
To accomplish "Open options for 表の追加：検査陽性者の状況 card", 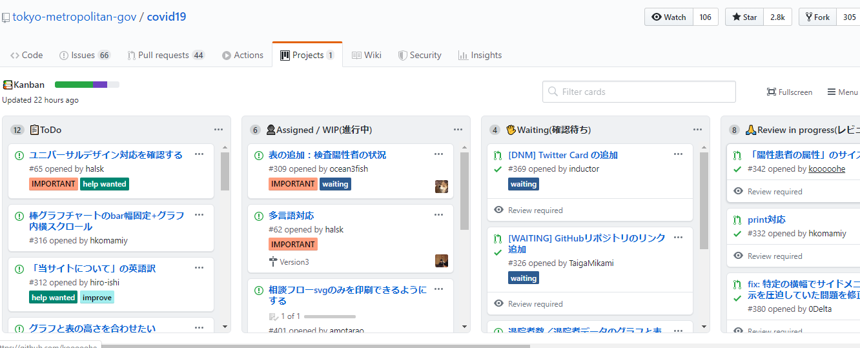I will click(x=438, y=154).
